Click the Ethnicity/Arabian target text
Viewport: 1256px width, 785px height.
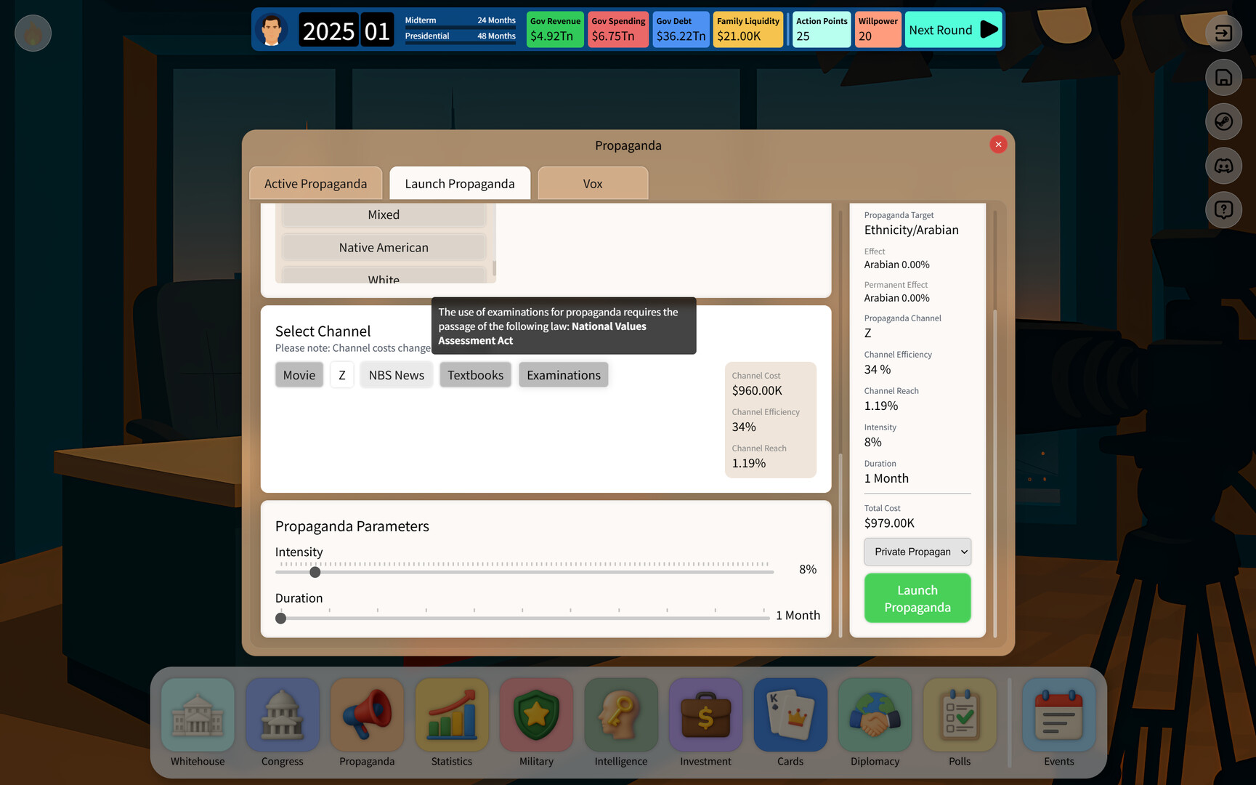click(911, 230)
